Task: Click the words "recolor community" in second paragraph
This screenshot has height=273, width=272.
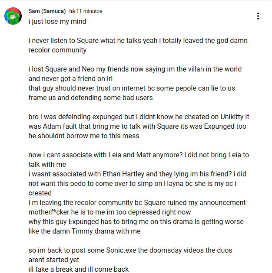Action: pyautogui.click(x=57, y=50)
